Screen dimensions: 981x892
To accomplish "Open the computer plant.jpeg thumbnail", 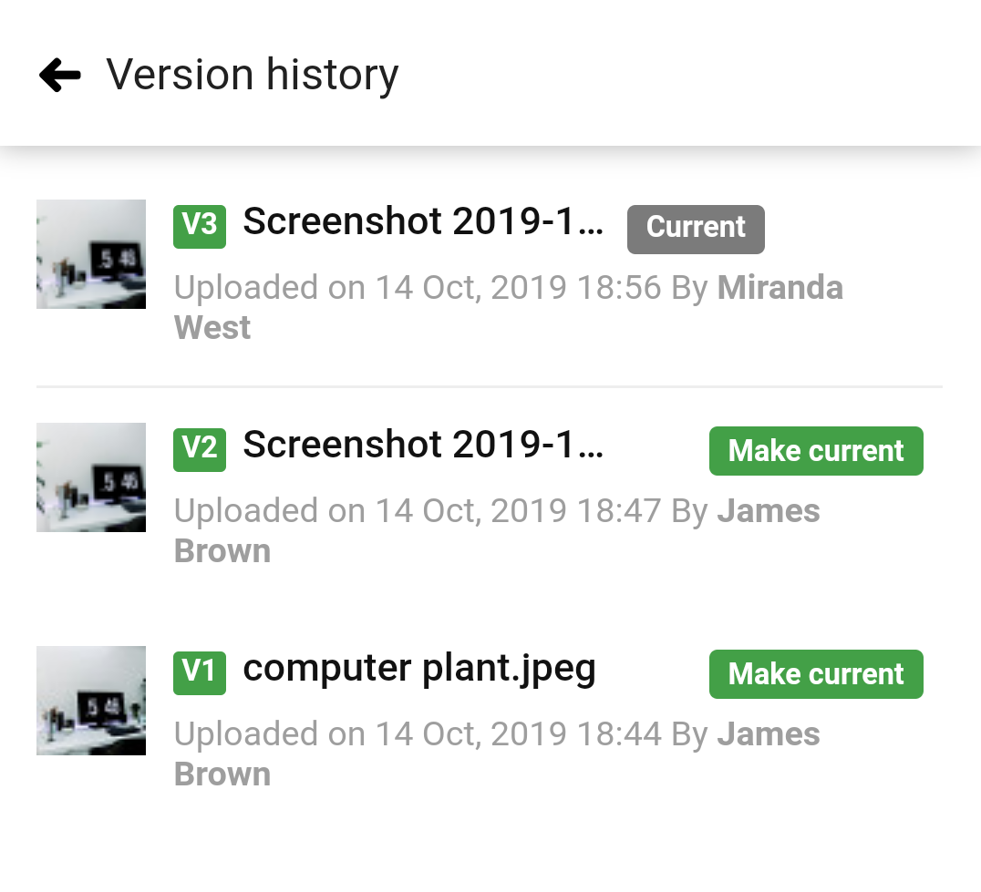I will point(90,700).
